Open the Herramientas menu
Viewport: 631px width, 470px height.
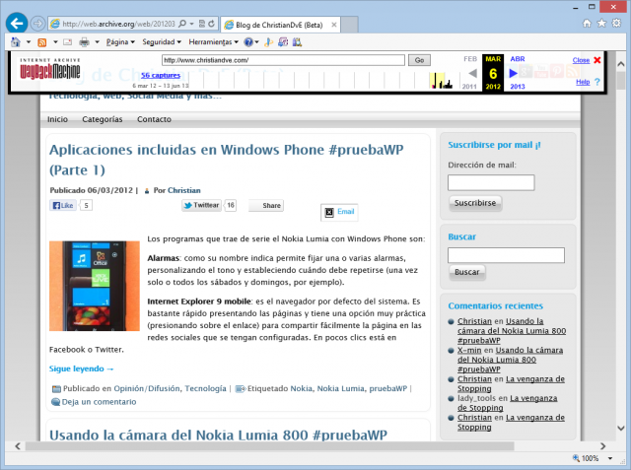[x=213, y=41]
